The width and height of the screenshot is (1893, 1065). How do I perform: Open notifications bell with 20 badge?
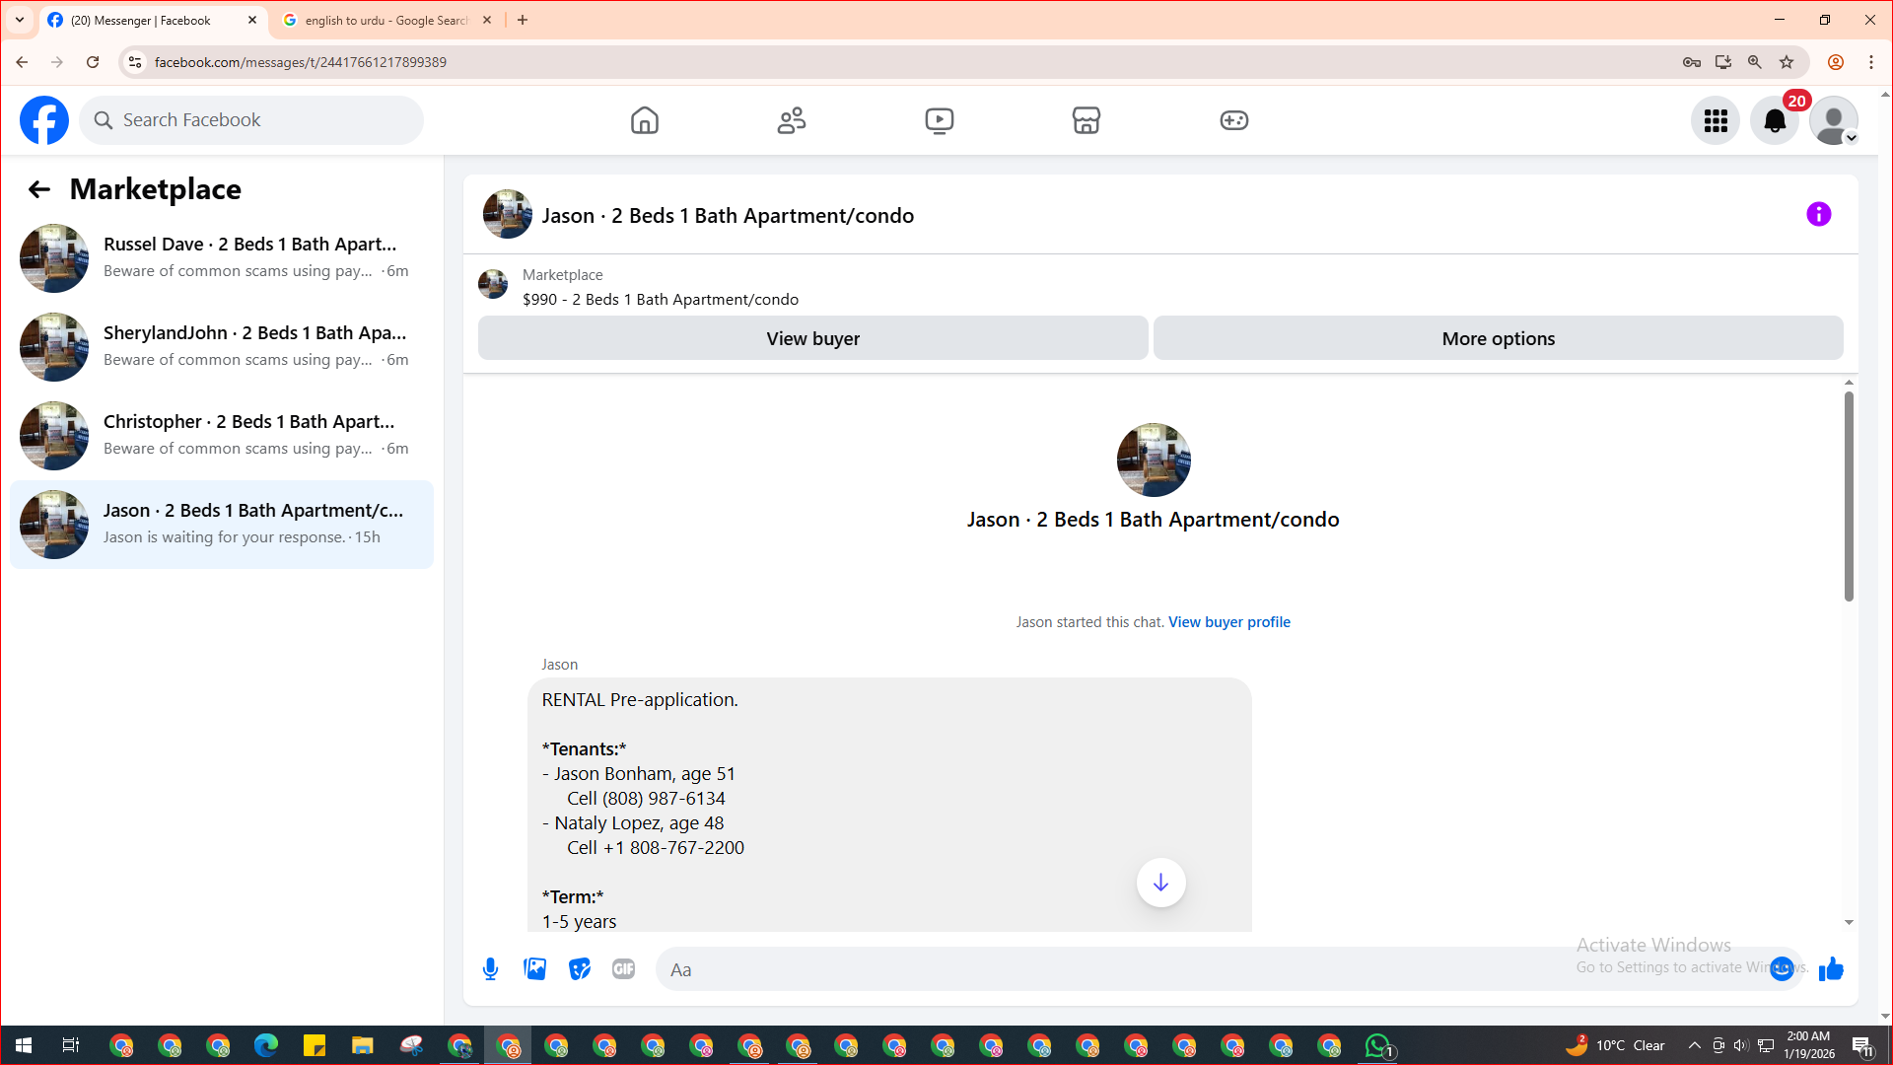point(1775,120)
